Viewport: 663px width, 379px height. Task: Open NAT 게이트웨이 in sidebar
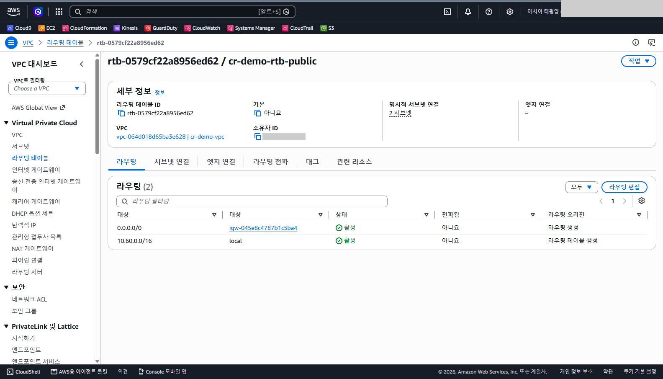point(33,248)
